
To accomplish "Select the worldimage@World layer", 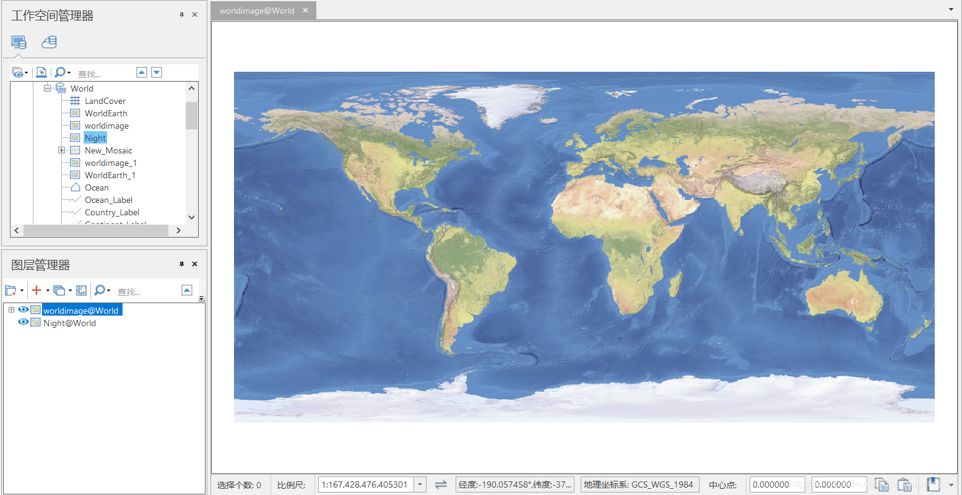I will click(x=81, y=310).
